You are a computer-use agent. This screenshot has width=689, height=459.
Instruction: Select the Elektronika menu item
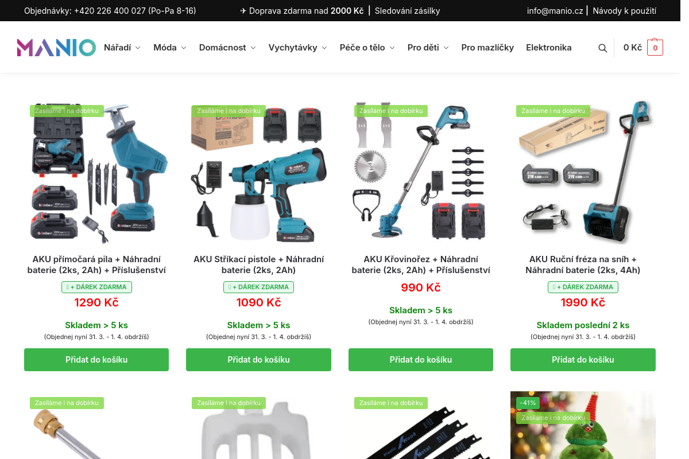[x=549, y=48]
